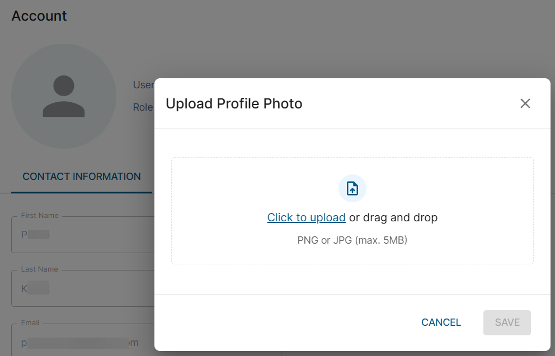Screen dimensions: 555x356
Task: Click the file upload arrow icon
Action: click(x=352, y=188)
